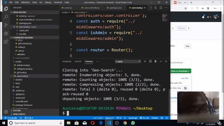
Task: Close the user.route.js editor tab
Action: pos(145,8)
